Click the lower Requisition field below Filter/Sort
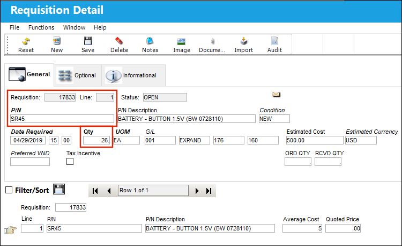The width and height of the screenshot is (402, 246). click(71, 207)
